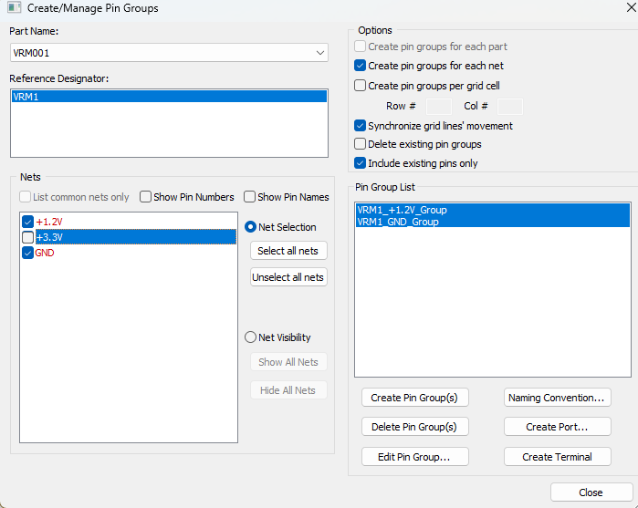Click the Create Pin Group(s) button
This screenshot has height=508, width=638.
(x=414, y=398)
